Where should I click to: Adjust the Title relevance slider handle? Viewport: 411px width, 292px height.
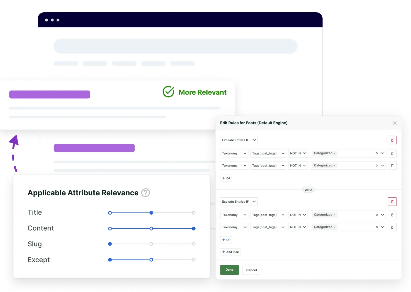151,213
